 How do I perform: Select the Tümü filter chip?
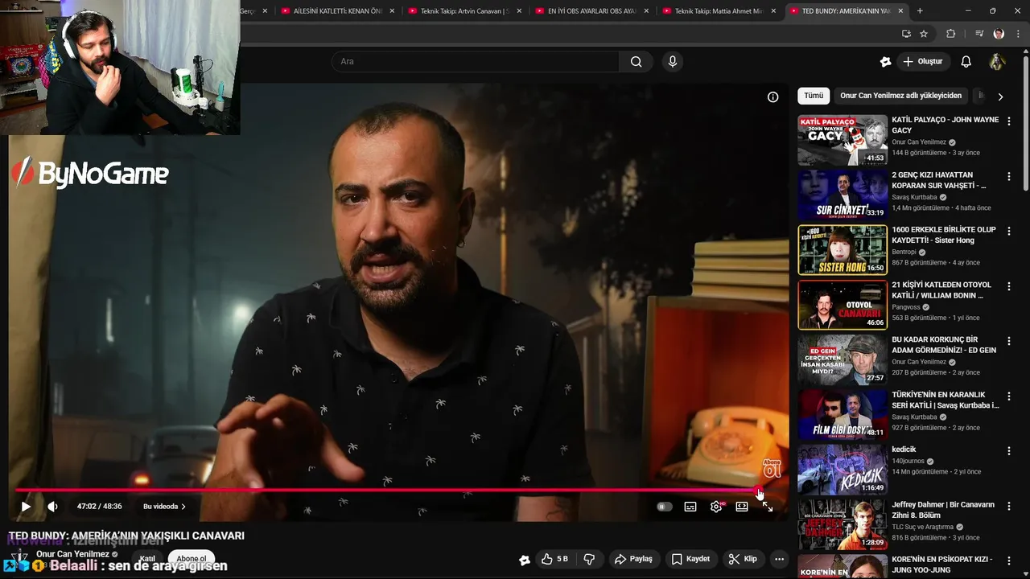(814, 96)
